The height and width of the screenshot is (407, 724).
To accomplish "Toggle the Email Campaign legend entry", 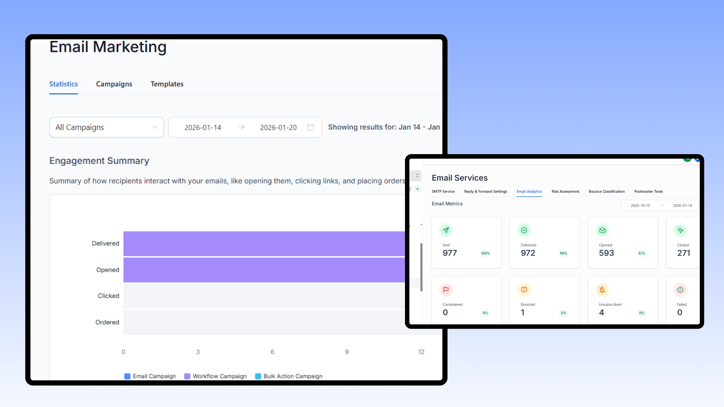I will pos(150,376).
